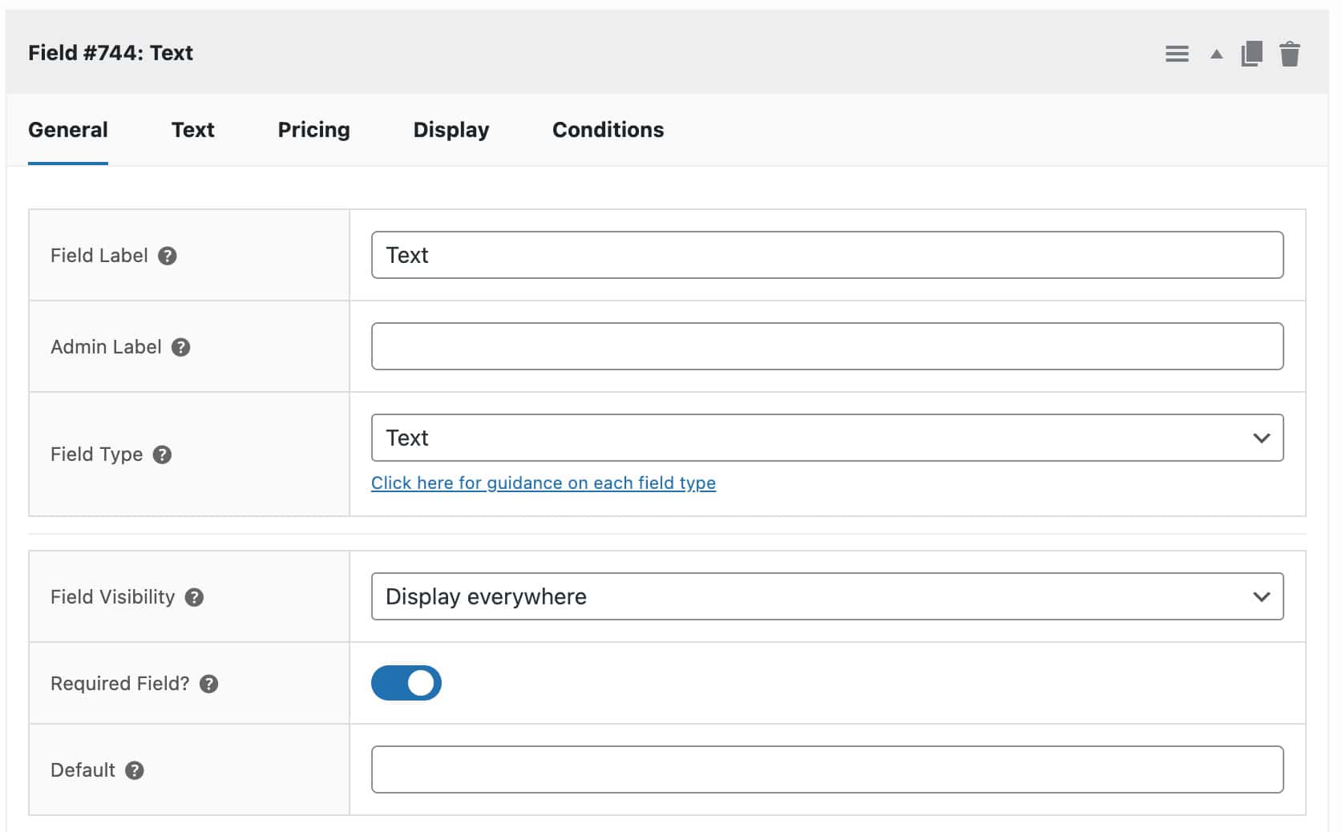Screen dimensions: 1342x832
Task: Duplicate Field #744 using the copy icon
Action: [x=1251, y=53]
